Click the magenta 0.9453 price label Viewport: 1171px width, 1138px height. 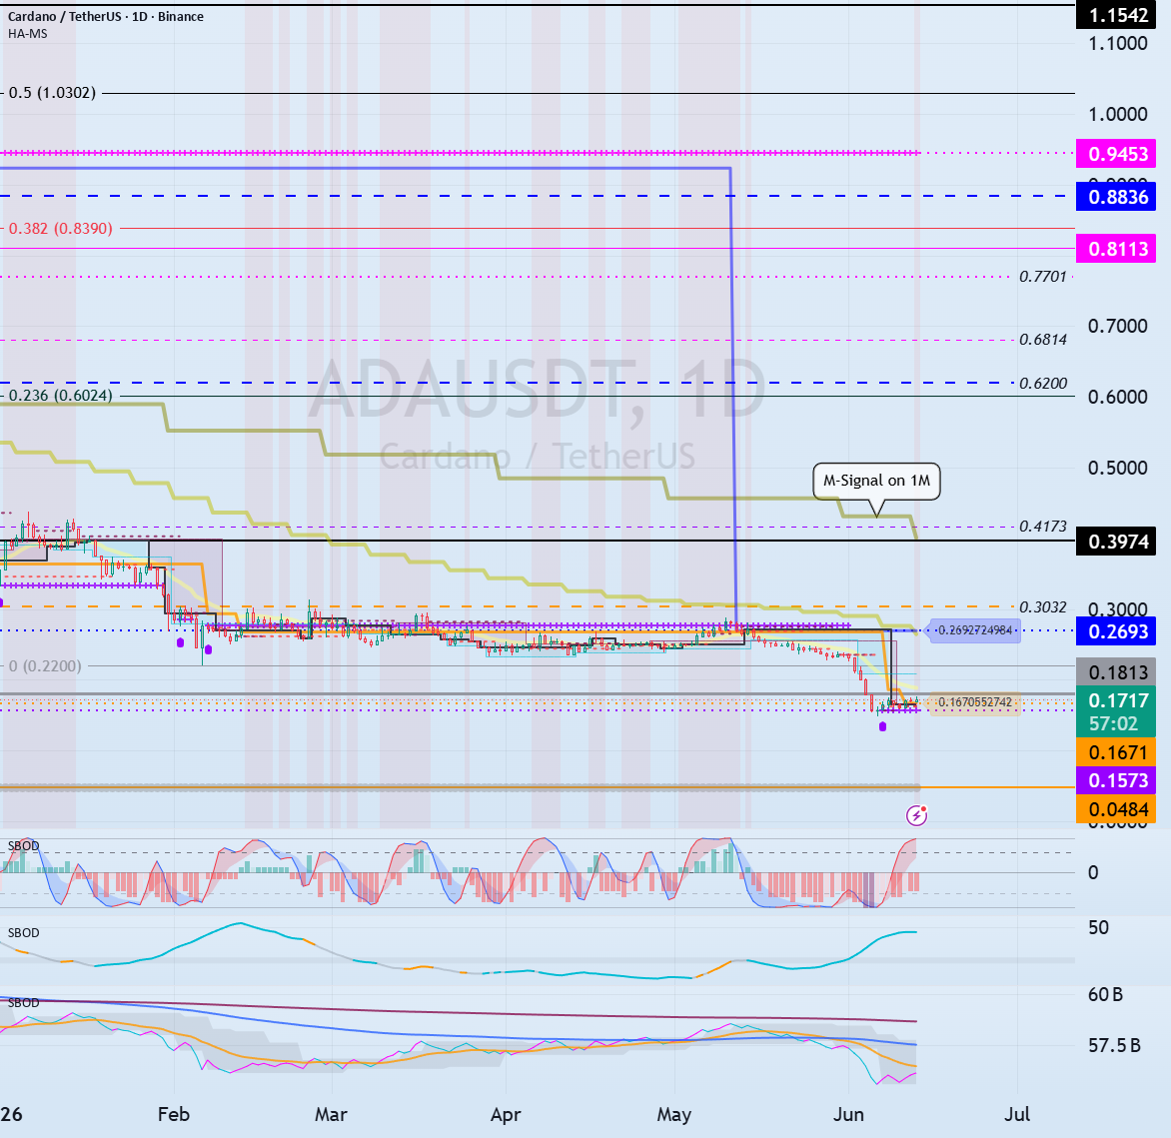(1116, 154)
